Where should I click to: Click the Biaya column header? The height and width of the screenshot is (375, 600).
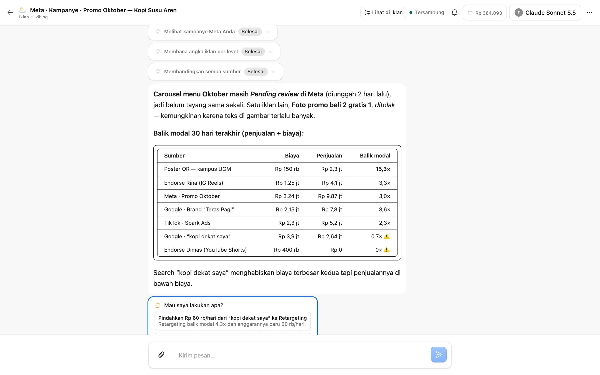pyautogui.click(x=292, y=156)
